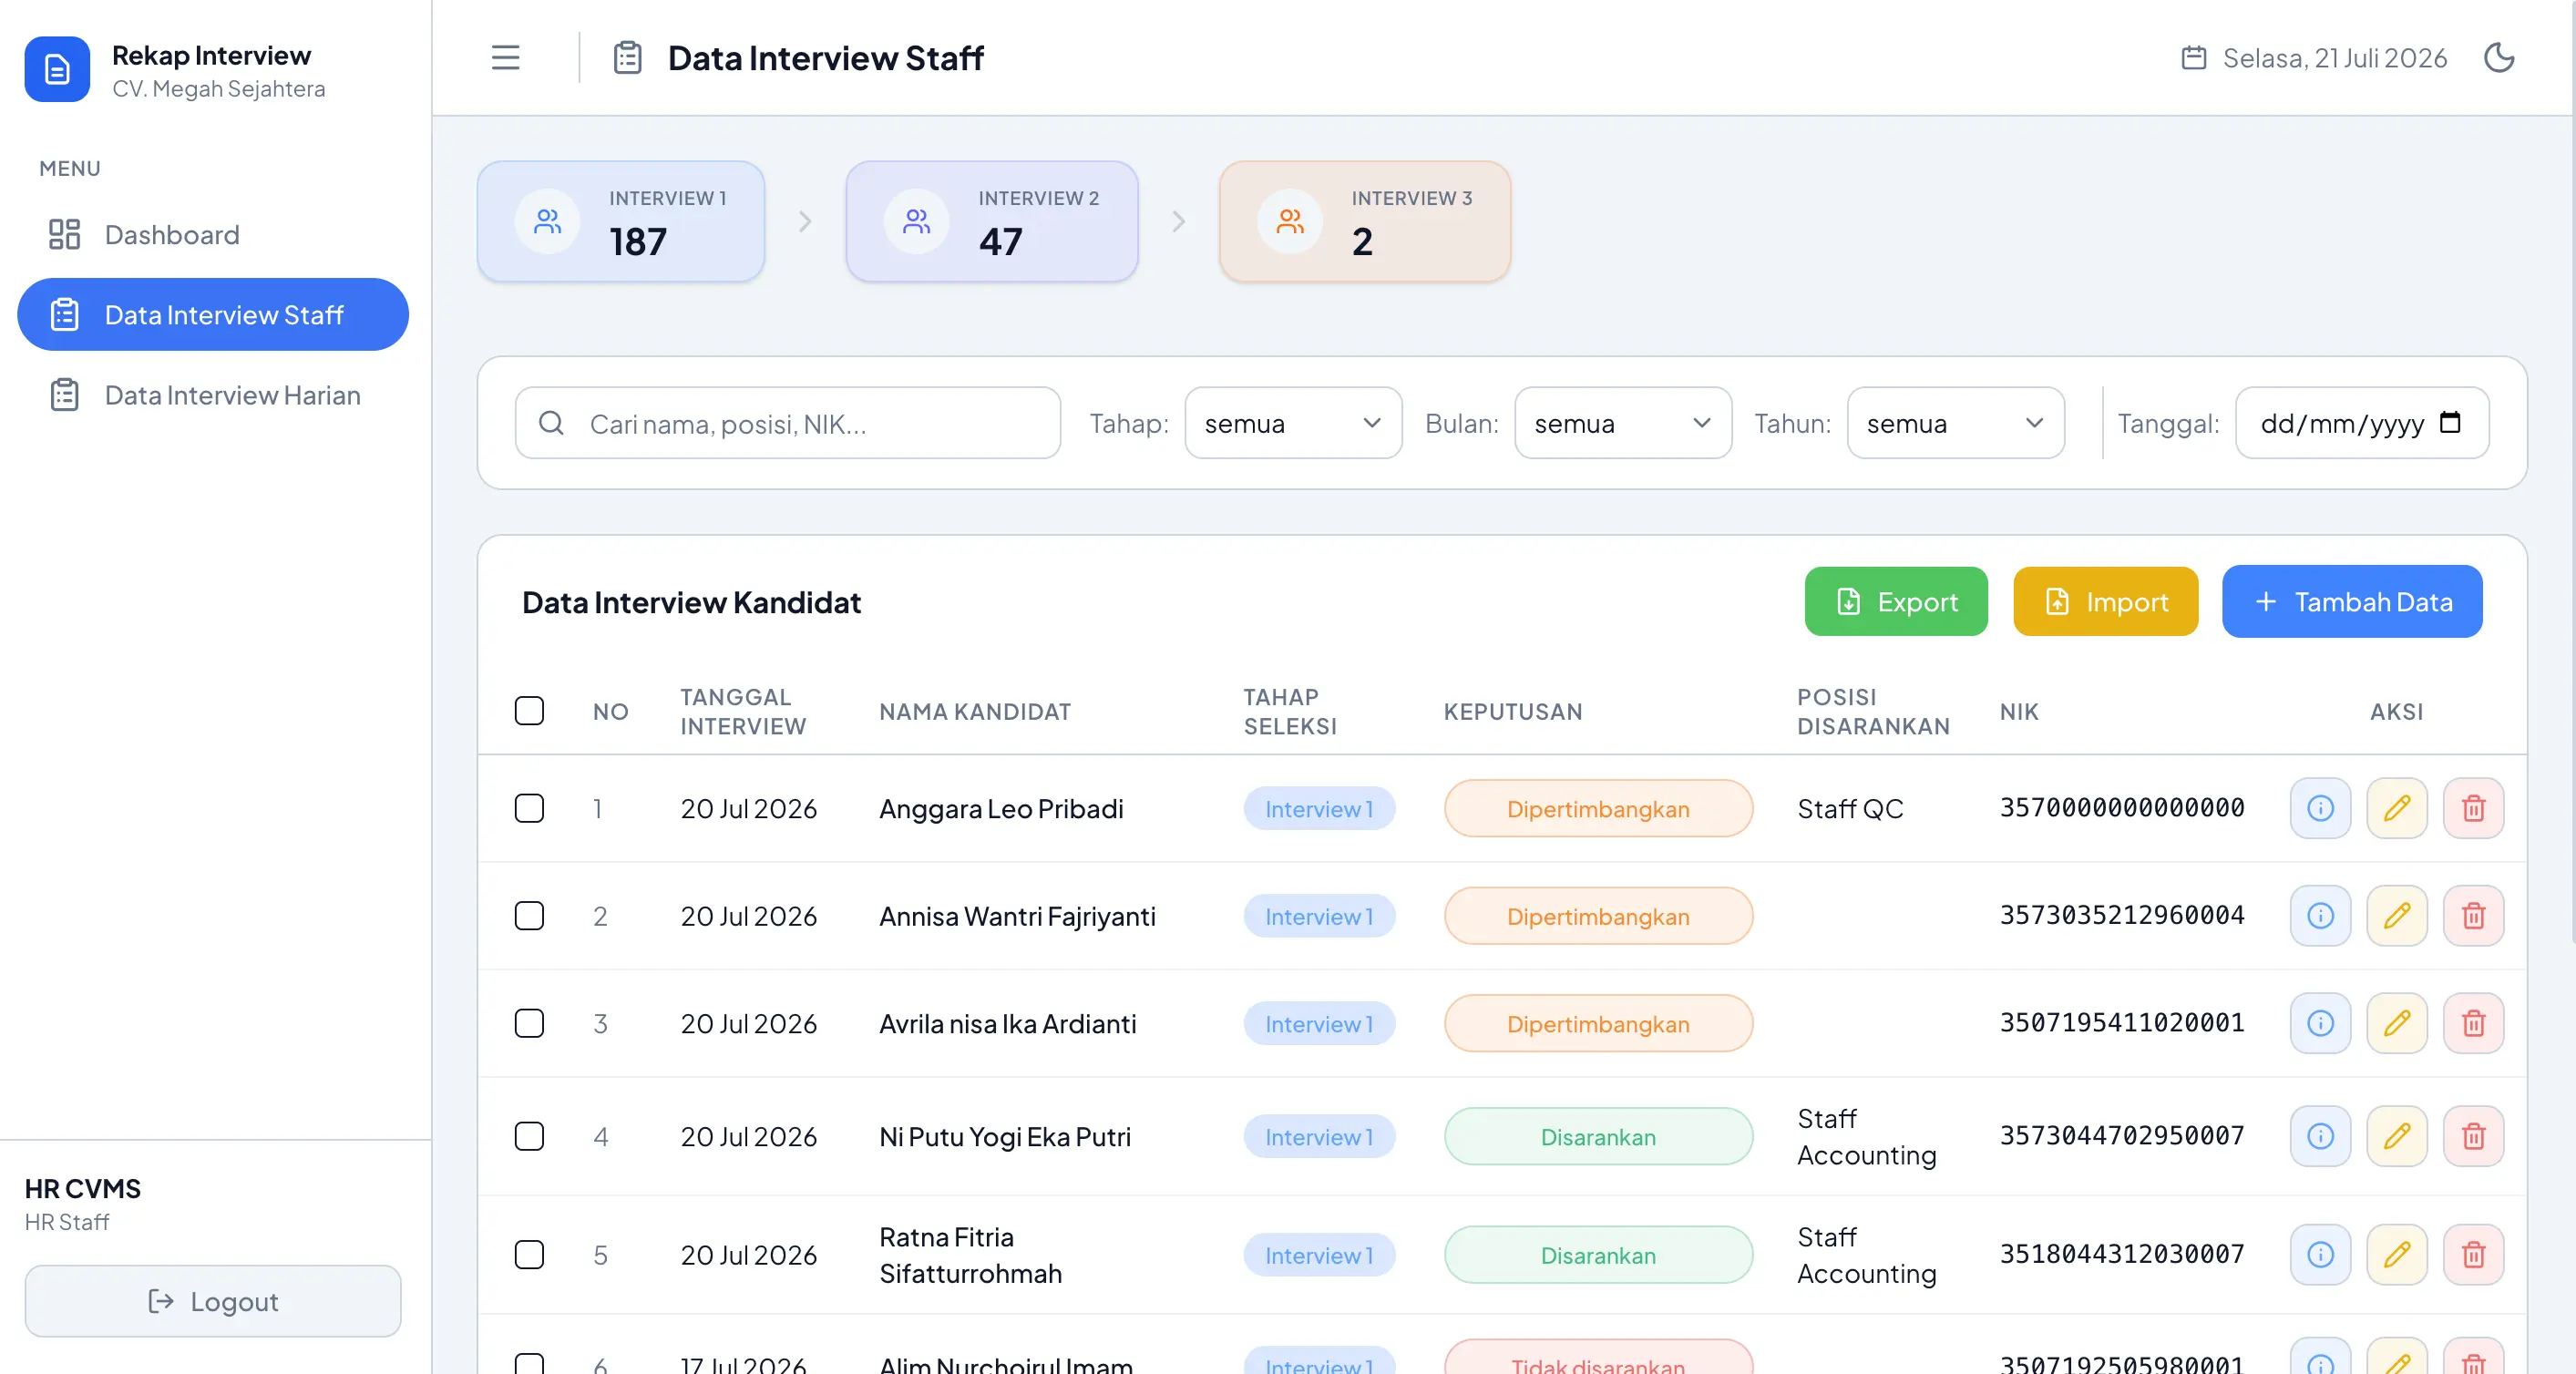Delete Anggara Leo Pribadi's record

2473,808
